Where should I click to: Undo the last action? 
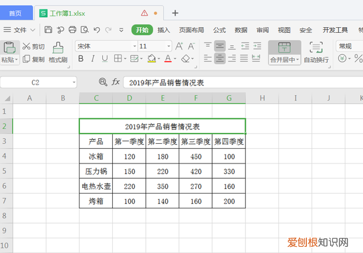tap(97, 30)
